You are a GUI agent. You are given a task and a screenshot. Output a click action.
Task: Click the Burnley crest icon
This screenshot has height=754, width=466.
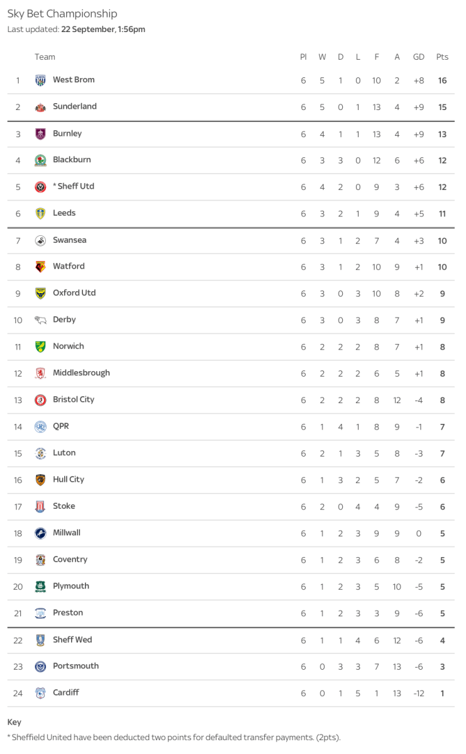click(40, 134)
